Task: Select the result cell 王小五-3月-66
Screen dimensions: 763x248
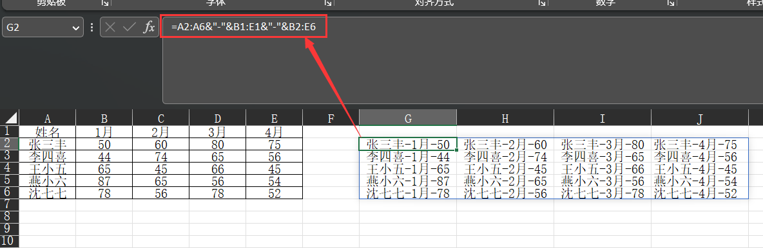Action: point(603,168)
